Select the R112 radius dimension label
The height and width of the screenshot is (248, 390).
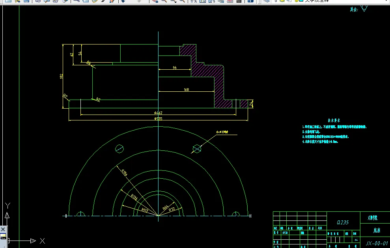pyautogui.click(x=145, y=210)
